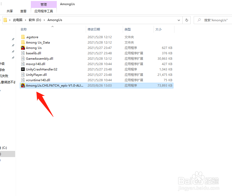Expand the chevron before 此电脑
This screenshot has height=196, width=232.
click(x=10, y=20)
